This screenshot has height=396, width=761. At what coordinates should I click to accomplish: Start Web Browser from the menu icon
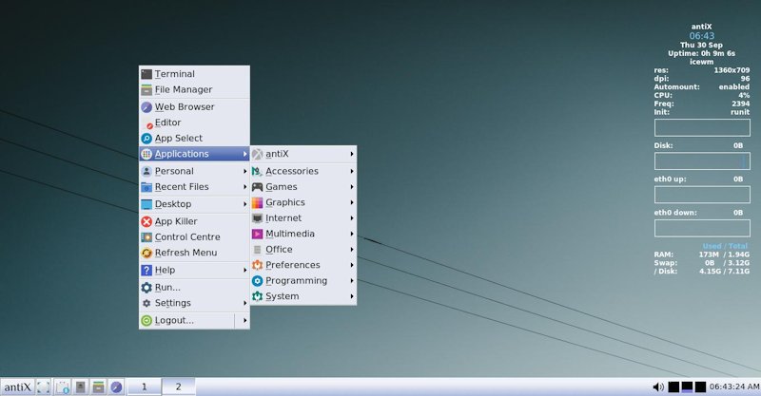pos(146,107)
